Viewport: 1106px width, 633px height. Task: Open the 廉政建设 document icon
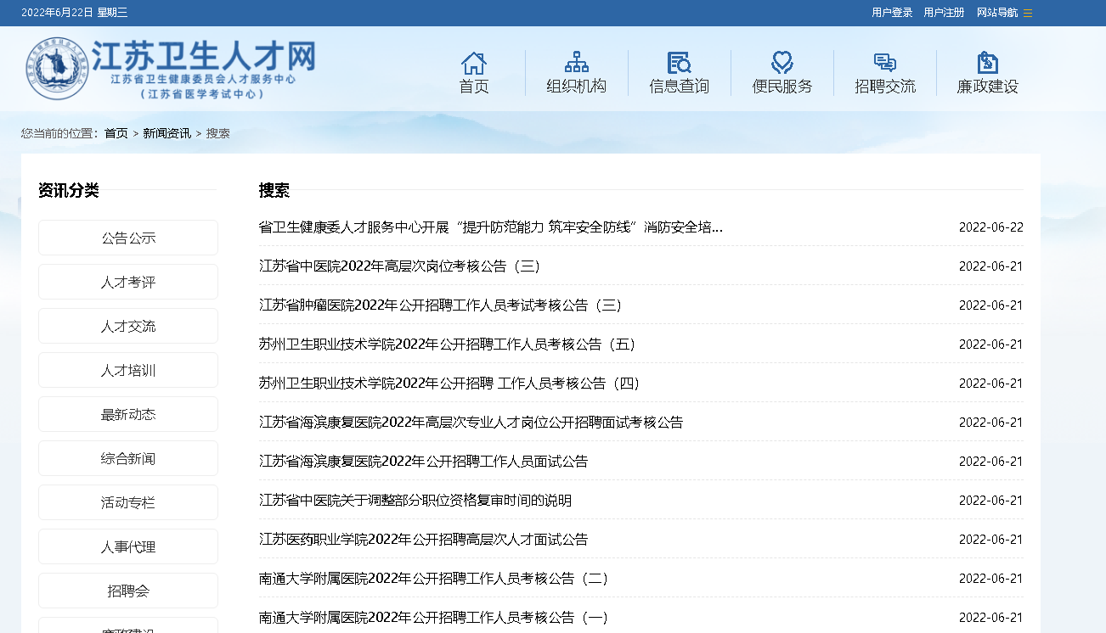pos(987,63)
